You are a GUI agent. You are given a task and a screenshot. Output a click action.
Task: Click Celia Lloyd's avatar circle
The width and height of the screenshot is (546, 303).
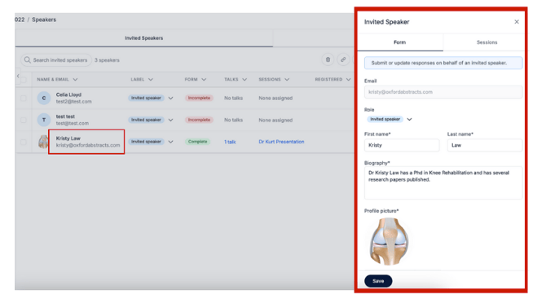tap(44, 98)
